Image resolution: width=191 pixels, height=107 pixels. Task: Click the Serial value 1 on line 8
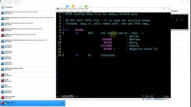[111, 36]
